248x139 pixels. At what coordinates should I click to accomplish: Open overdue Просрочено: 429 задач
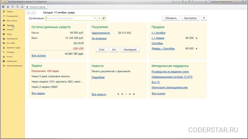tap(45, 71)
